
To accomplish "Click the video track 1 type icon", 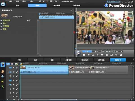I will coord(10,68).
